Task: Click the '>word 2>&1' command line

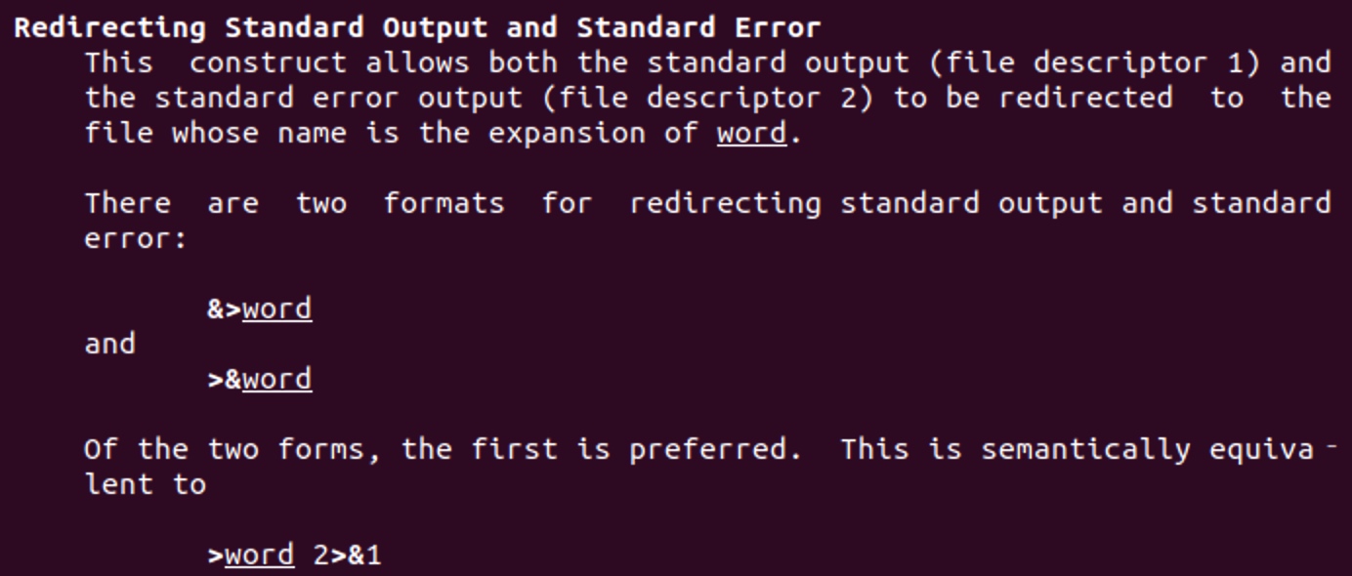Action: tap(294, 555)
